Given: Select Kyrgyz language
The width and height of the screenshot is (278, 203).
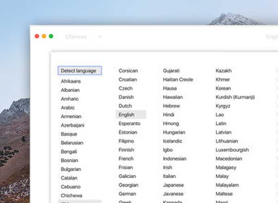Looking at the screenshot, I should pyautogui.click(x=223, y=106).
